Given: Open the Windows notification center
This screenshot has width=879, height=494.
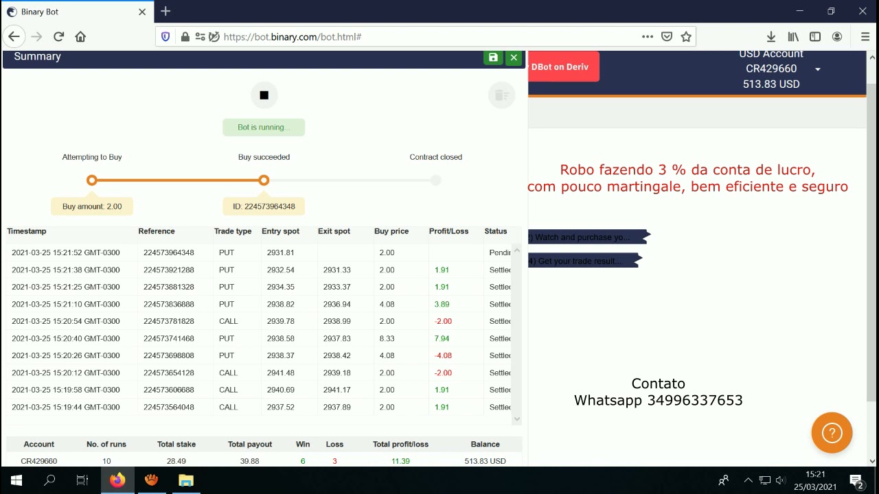Looking at the screenshot, I should [x=856, y=480].
